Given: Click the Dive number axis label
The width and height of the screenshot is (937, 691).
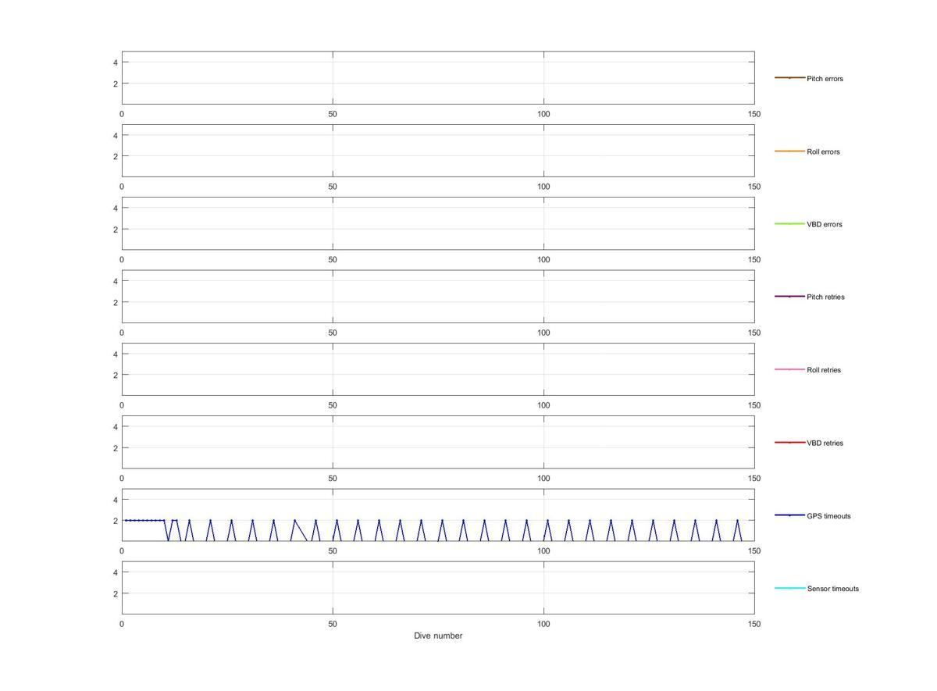Looking at the screenshot, I should (x=438, y=636).
